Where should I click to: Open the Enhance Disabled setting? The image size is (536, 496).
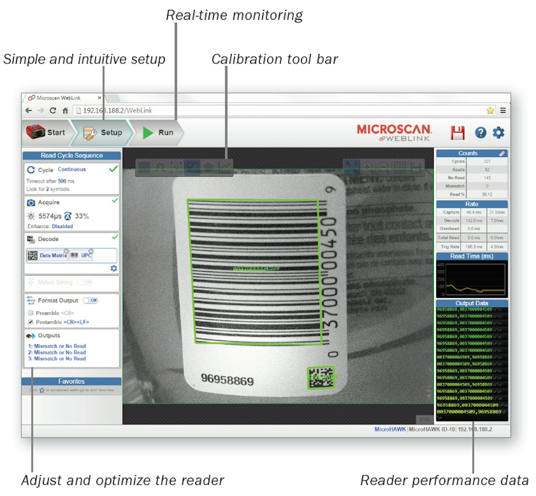point(62,226)
